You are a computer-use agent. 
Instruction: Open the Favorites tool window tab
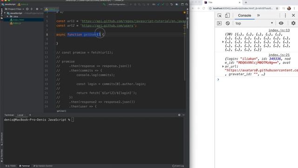click(x=2, y=155)
